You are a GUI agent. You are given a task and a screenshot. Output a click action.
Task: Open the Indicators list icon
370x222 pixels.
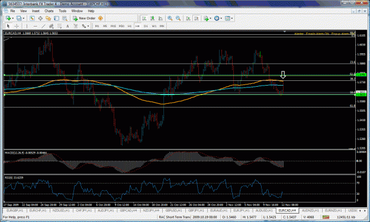click(x=206, y=18)
